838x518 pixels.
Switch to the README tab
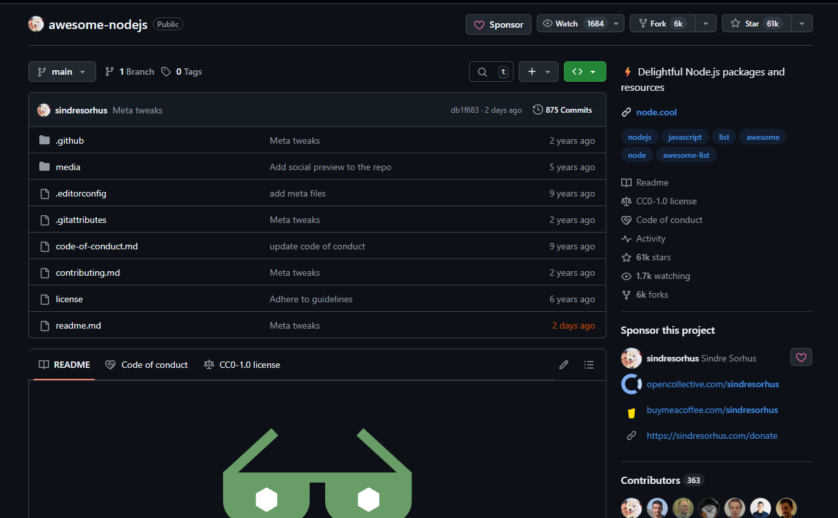point(65,365)
